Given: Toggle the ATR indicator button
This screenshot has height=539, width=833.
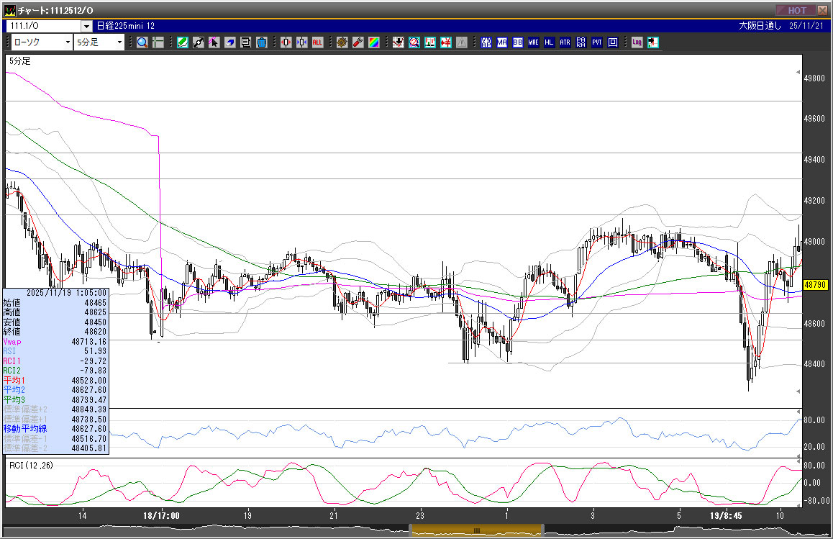Looking at the screenshot, I should pyautogui.click(x=565, y=42).
